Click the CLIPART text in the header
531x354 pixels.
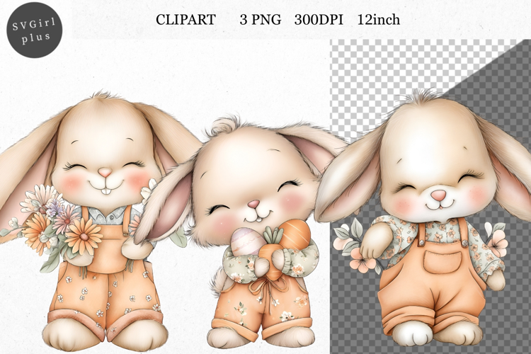[185, 20]
